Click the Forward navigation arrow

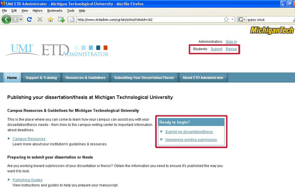click(x=16, y=19)
